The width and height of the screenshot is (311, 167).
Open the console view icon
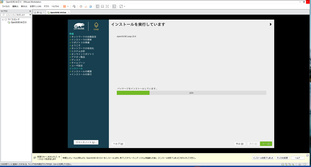pos(114,6)
